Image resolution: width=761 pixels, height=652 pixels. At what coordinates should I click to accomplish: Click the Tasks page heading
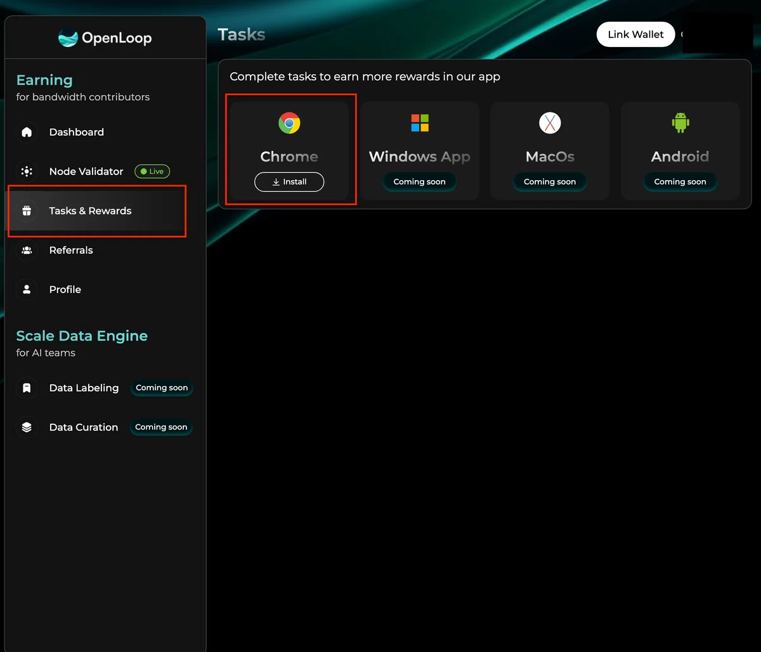[x=242, y=34]
